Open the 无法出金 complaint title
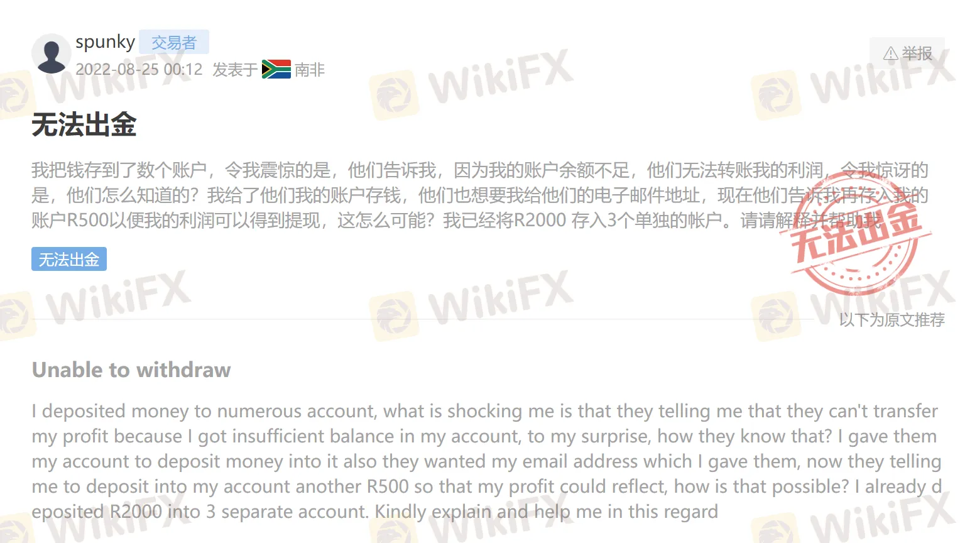 pyautogui.click(x=84, y=124)
